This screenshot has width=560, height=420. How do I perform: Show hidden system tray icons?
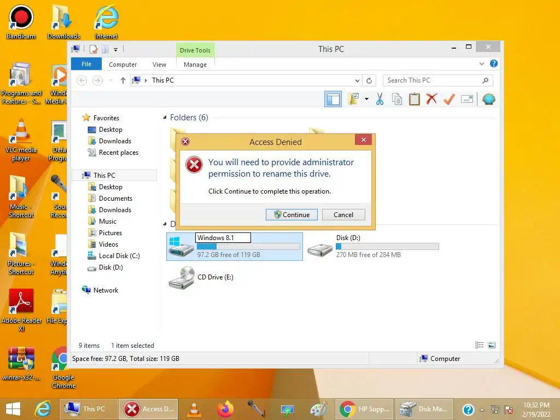482,410
